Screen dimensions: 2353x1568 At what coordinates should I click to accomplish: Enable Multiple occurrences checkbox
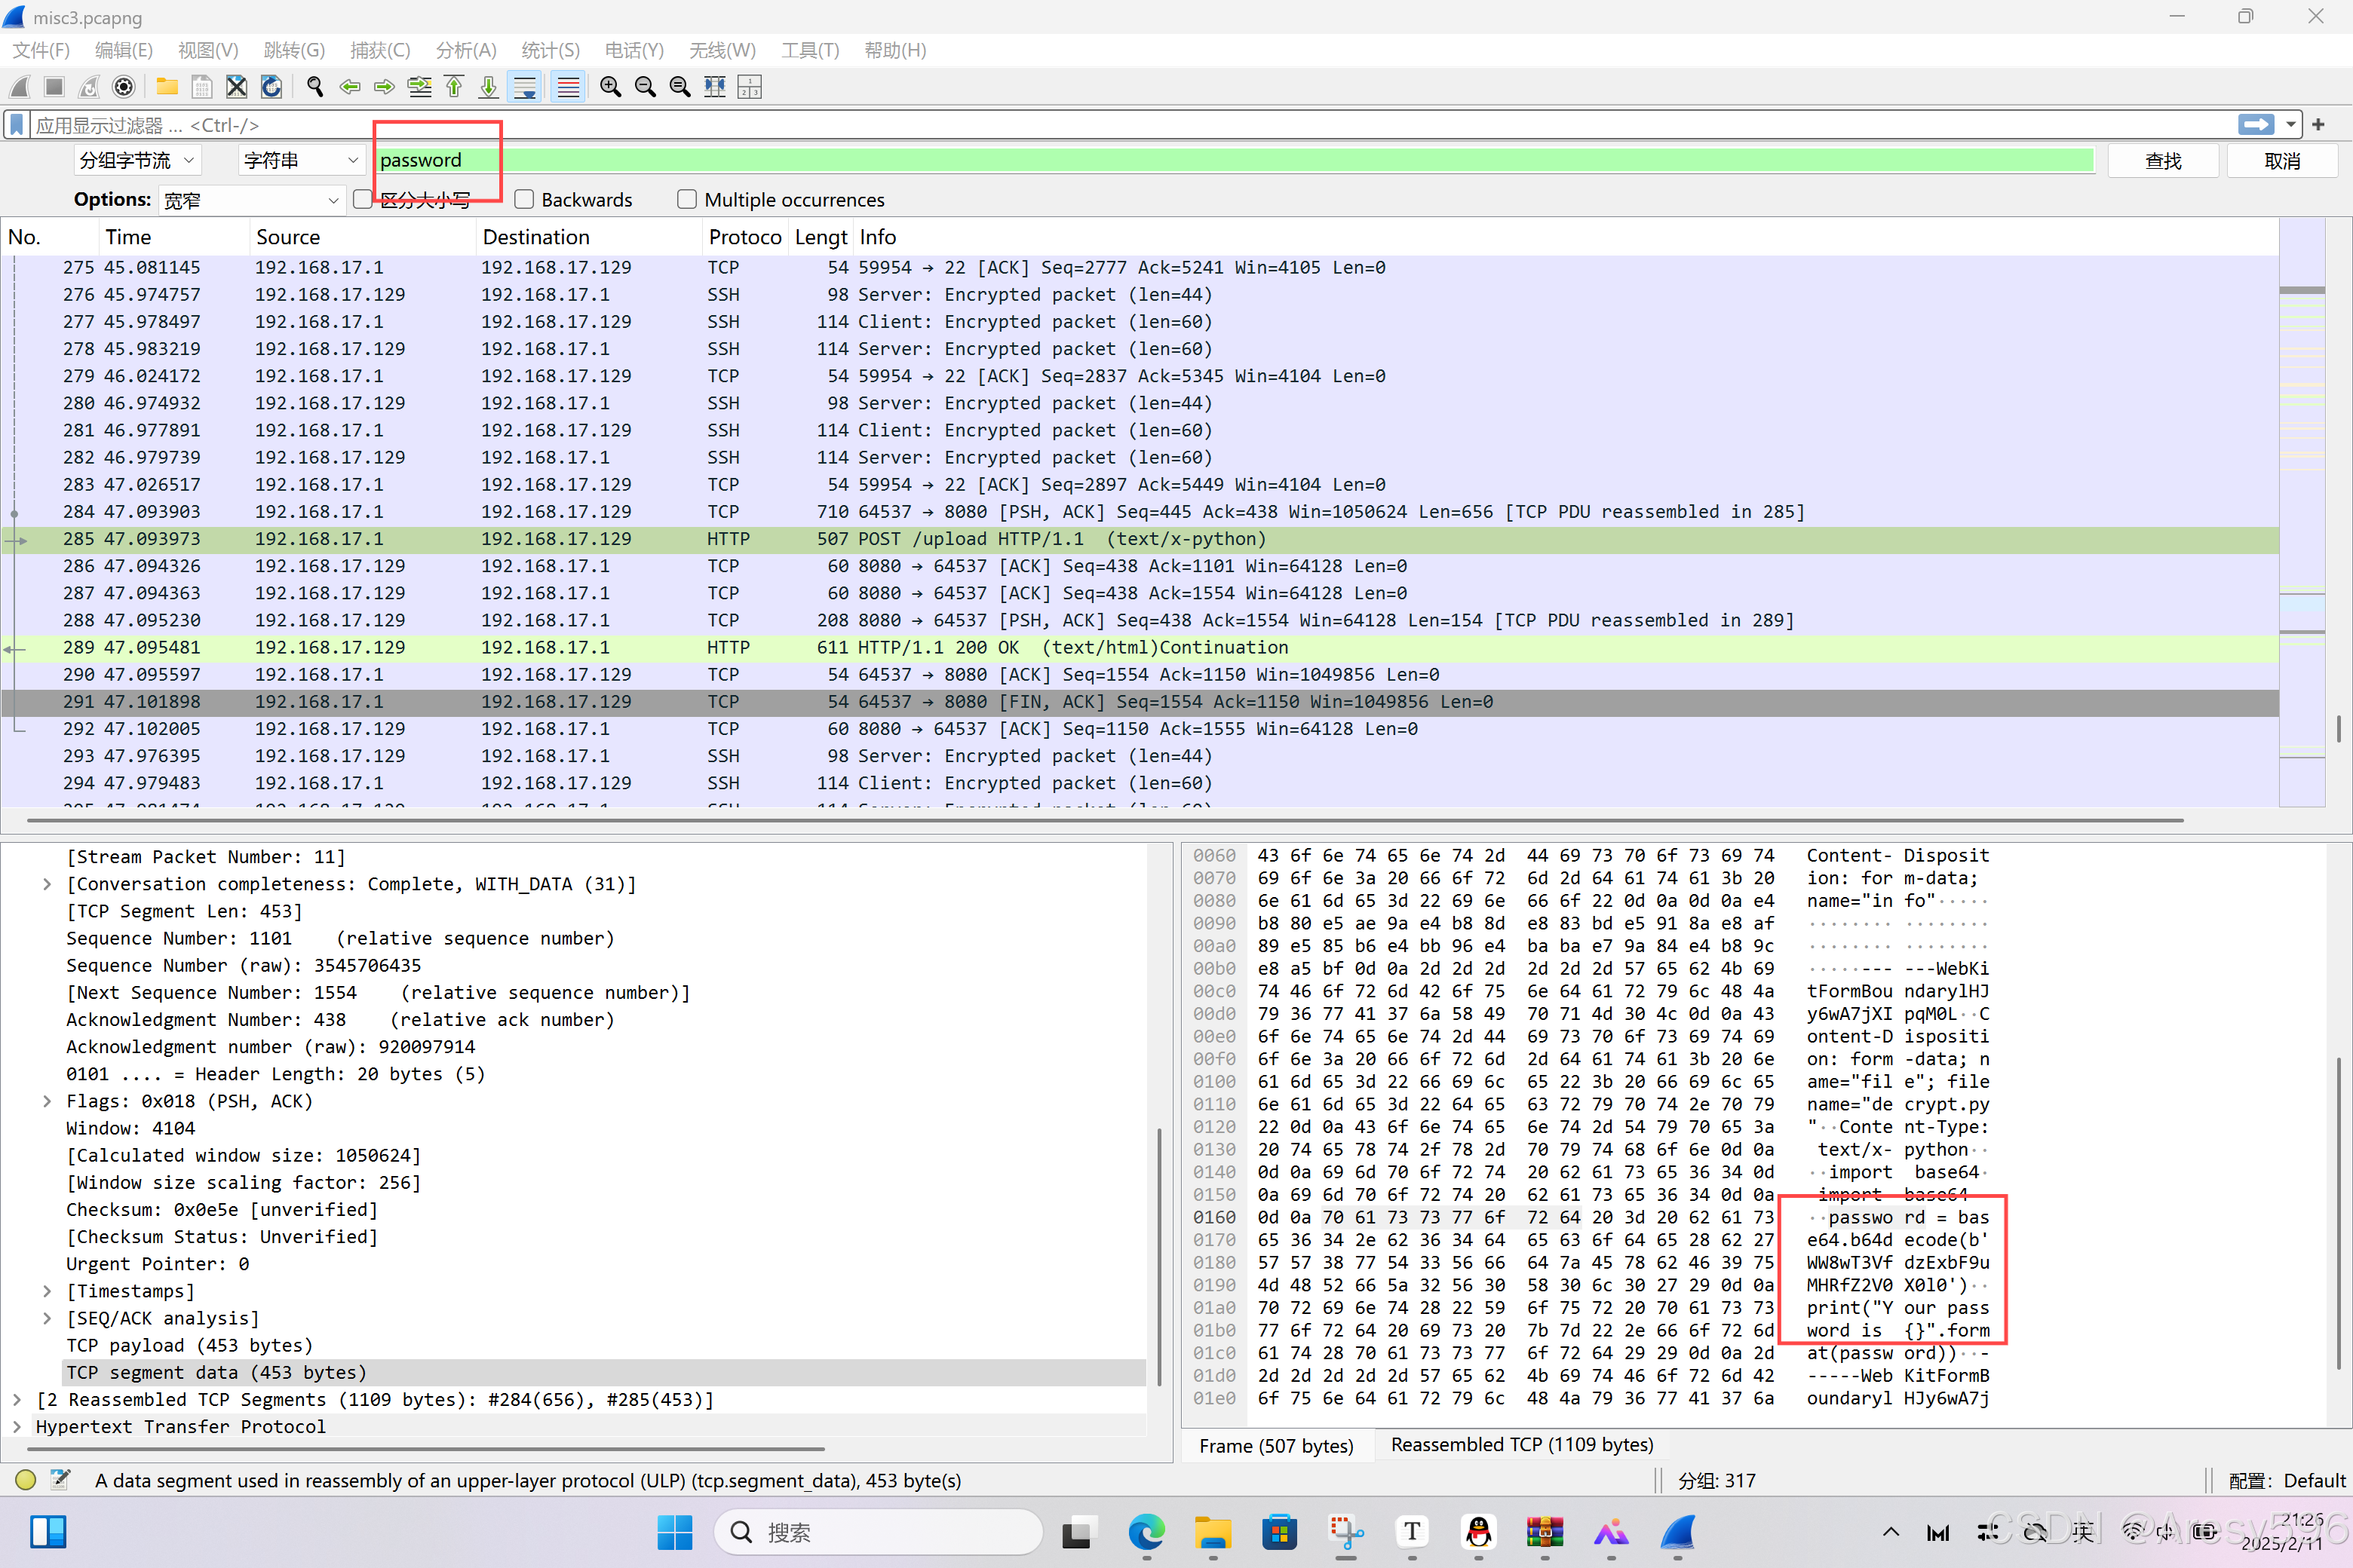[687, 200]
